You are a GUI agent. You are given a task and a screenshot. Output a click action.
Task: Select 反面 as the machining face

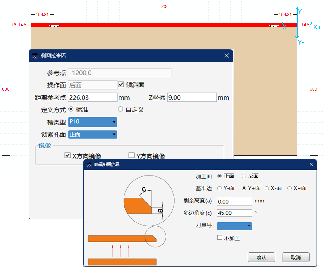[x=244, y=176]
